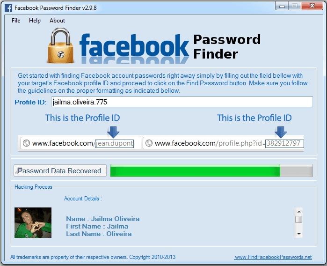The height and width of the screenshot is (266, 327).
Task: Click inside the Profile ID text field
Action: pyautogui.click(x=182, y=102)
